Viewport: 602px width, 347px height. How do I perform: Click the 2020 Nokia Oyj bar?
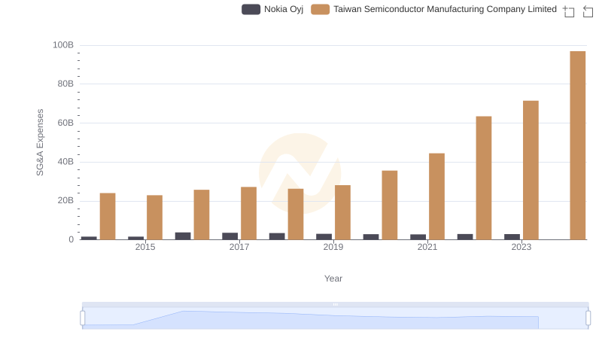(371, 237)
